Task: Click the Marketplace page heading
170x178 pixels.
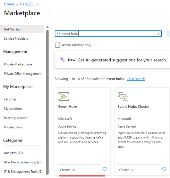Action: (22, 13)
